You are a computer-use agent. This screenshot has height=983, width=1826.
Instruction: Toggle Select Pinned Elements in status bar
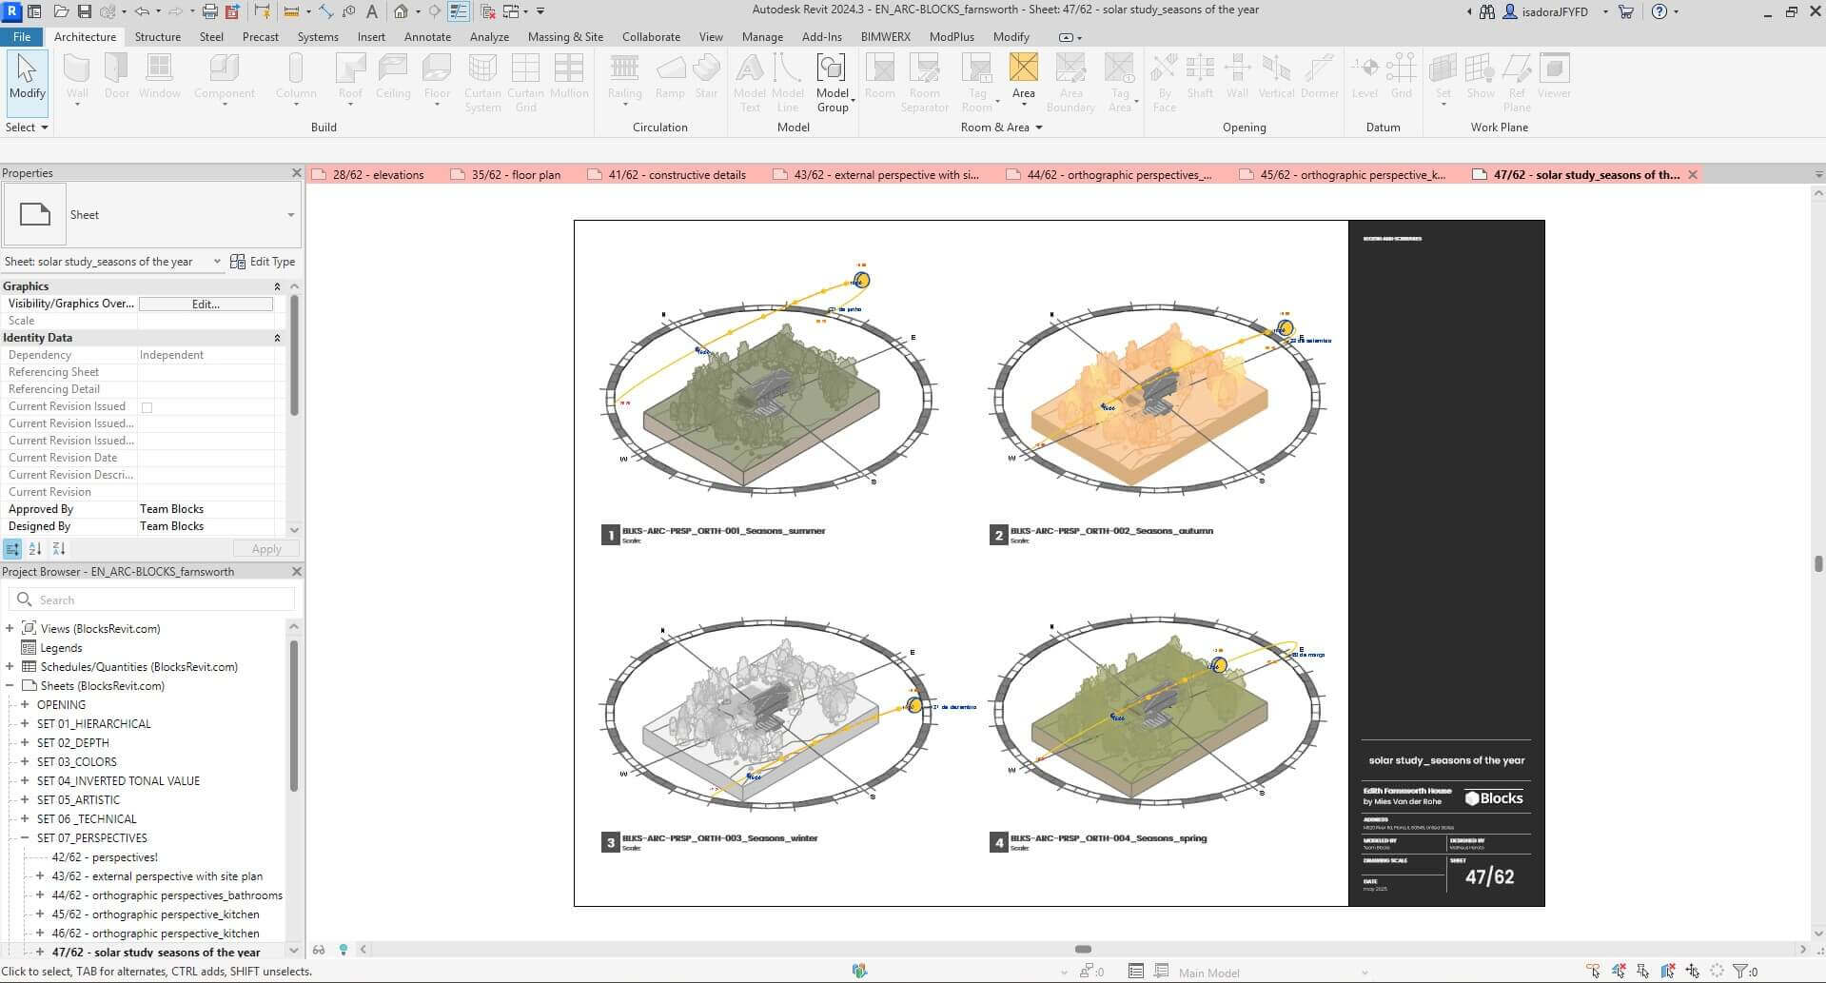(x=1643, y=972)
